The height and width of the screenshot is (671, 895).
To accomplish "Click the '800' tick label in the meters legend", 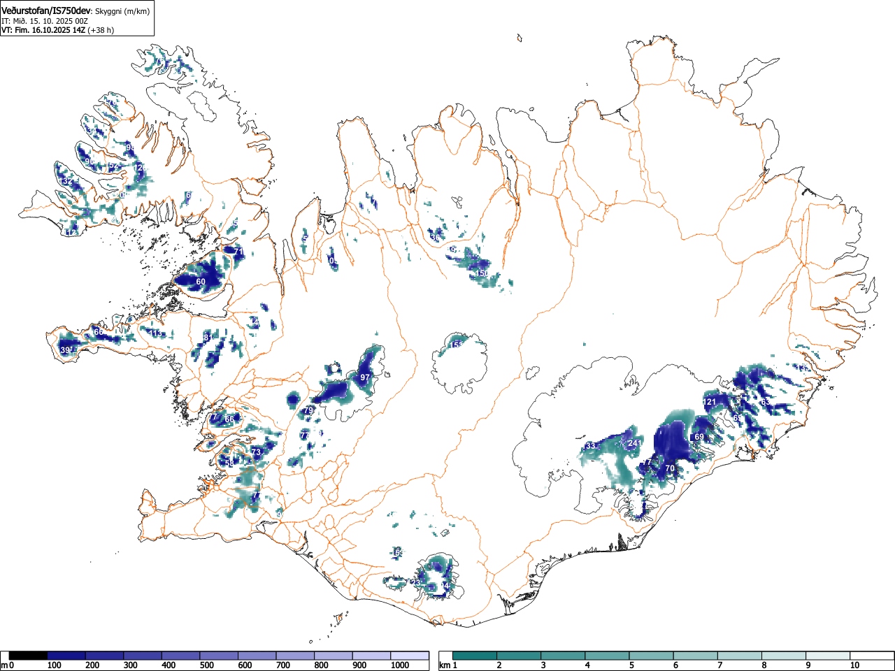I will point(321,665).
